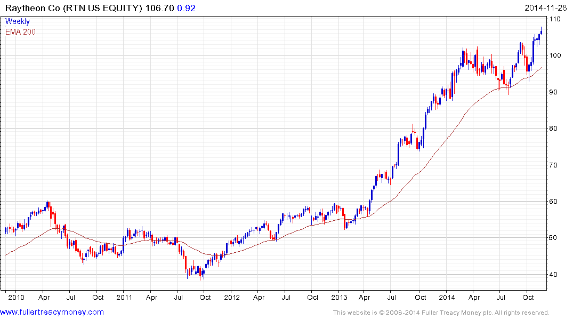This screenshot has width=573, height=320.
Task: Click the 100 price axis label
Action: pos(555,55)
